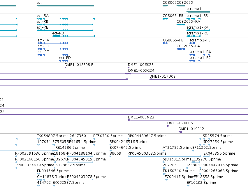Select RP004265068.5prime EST label

coord(219,171)
